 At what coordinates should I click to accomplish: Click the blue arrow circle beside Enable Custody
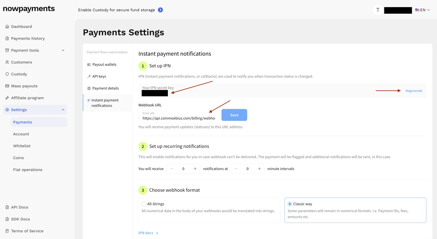(161, 10)
